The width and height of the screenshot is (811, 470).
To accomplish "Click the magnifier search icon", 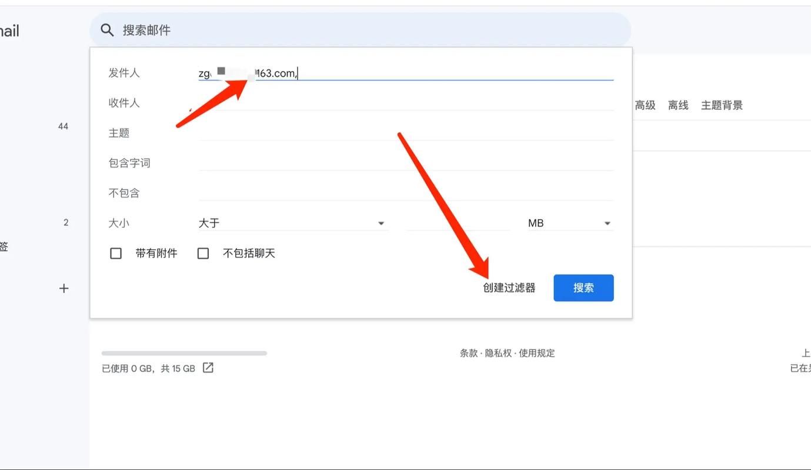I will point(106,30).
